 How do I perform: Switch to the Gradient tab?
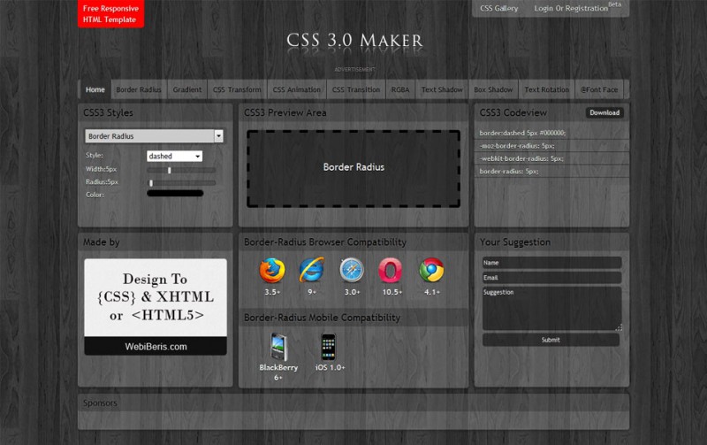pos(186,89)
